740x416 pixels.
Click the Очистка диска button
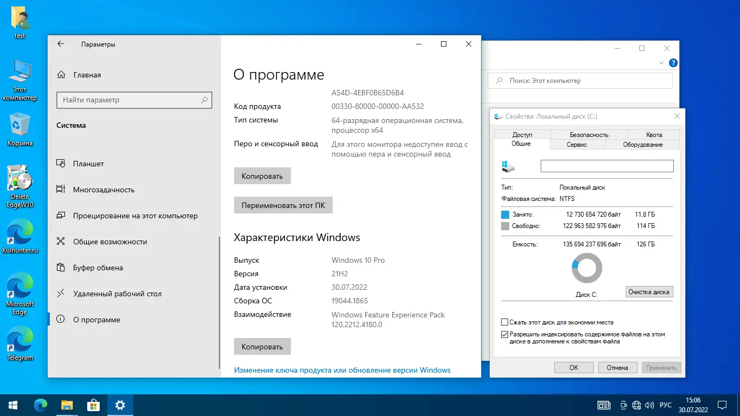(649, 291)
